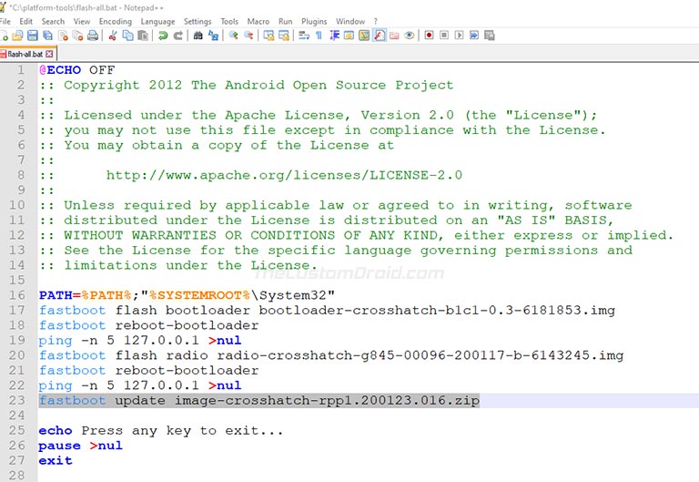The image size is (699, 482).
Task: Expand the Macro menu
Action: point(258,22)
